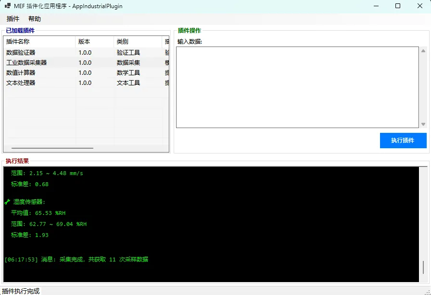Click the 验证工具 category cell
Screen dimensions: 431x295
coord(128,53)
